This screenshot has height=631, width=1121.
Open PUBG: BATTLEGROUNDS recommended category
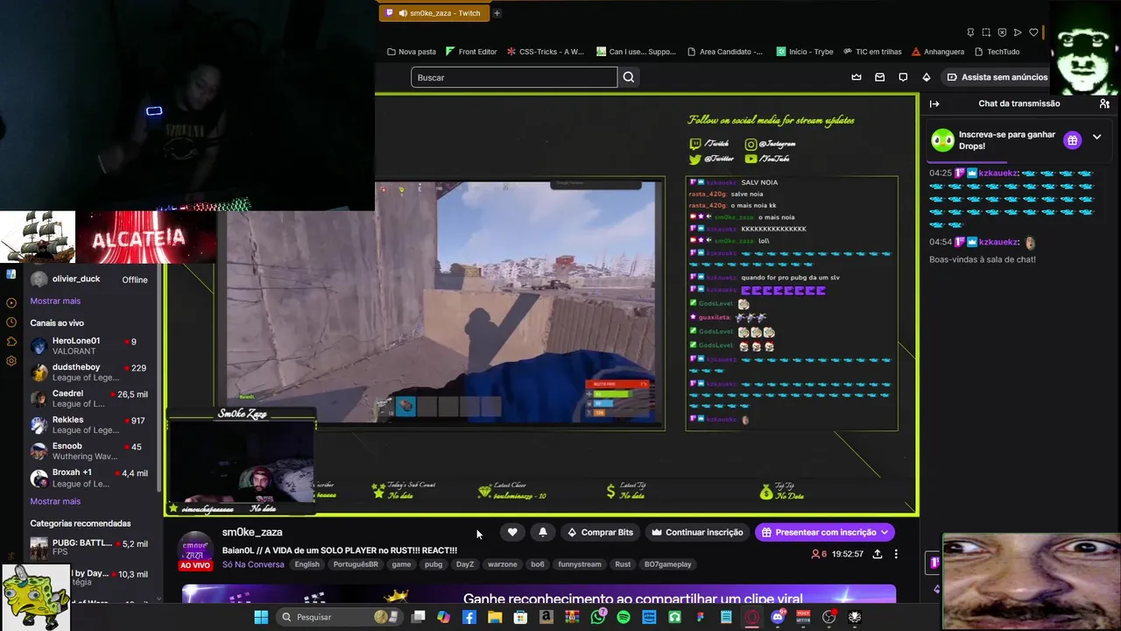pos(90,548)
